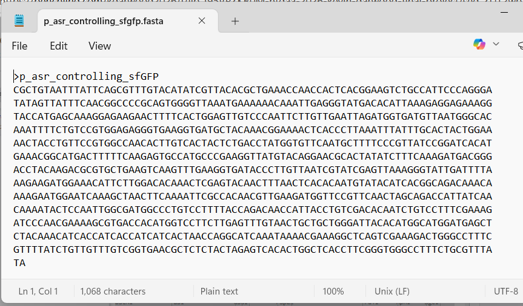Click sequence line starting AAAGAATGGAATCAAAGC
Screen dimensions: 523x306
[x=253, y=197]
